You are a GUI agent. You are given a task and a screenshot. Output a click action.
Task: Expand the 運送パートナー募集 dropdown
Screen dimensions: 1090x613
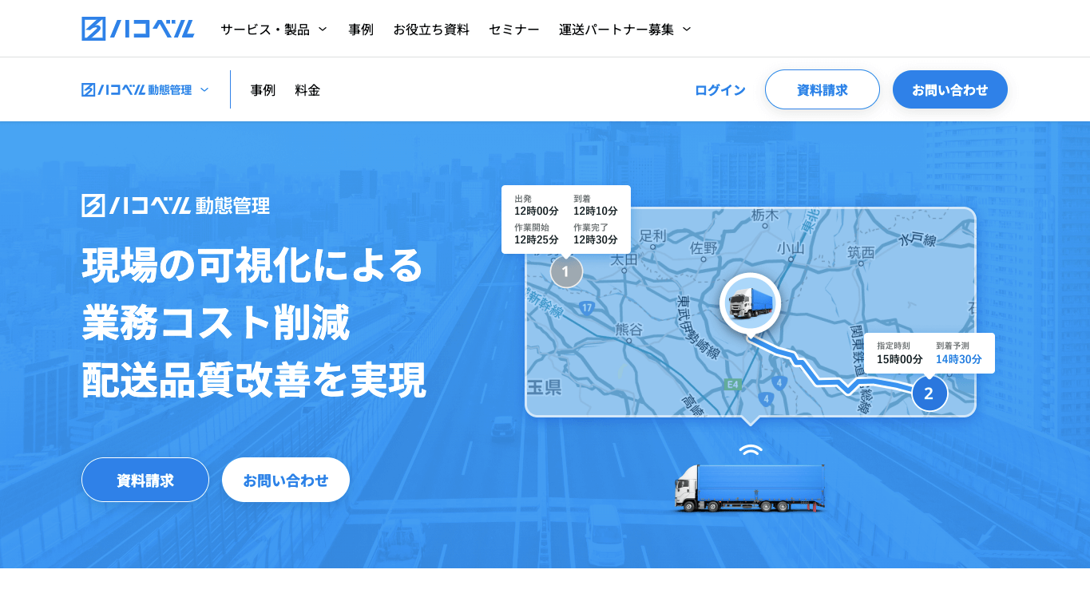tap(624, 28)
